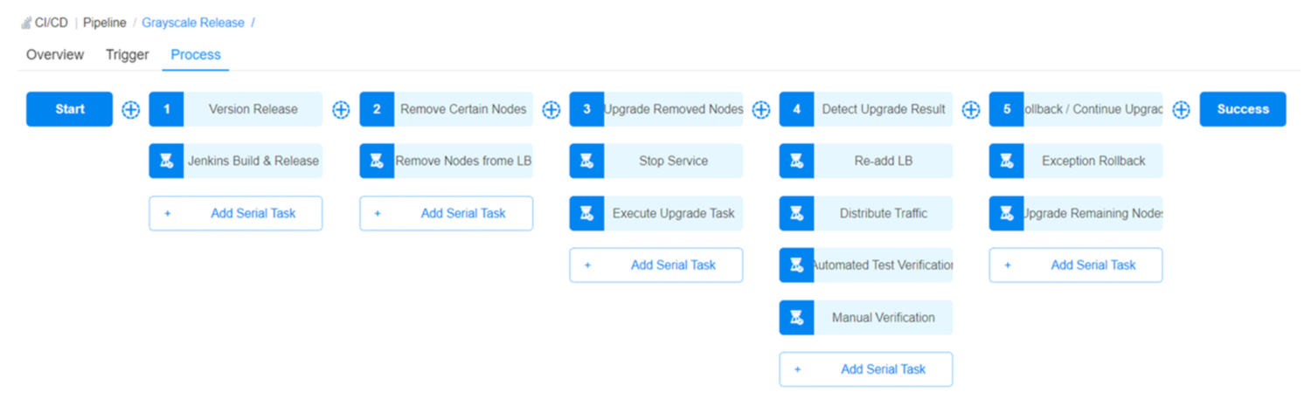Select Jenkins Build & Release task label
Viewport: 1311px width, 406px height.
click(253, 162)
